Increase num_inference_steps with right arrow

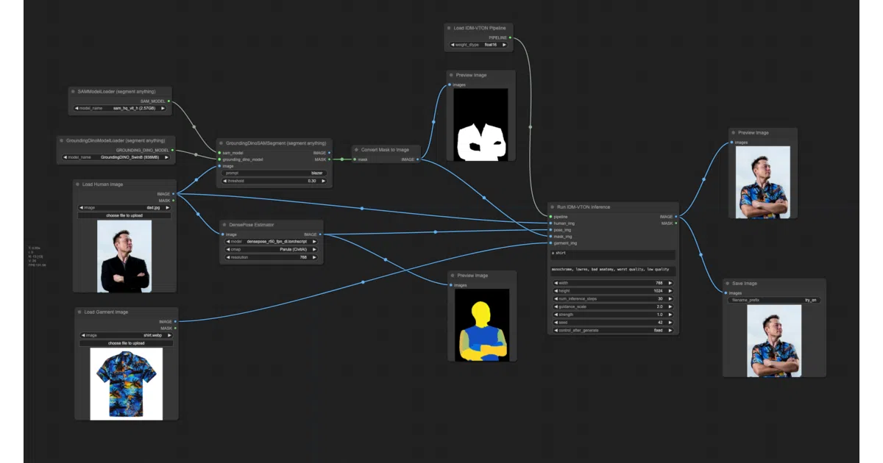670,298
